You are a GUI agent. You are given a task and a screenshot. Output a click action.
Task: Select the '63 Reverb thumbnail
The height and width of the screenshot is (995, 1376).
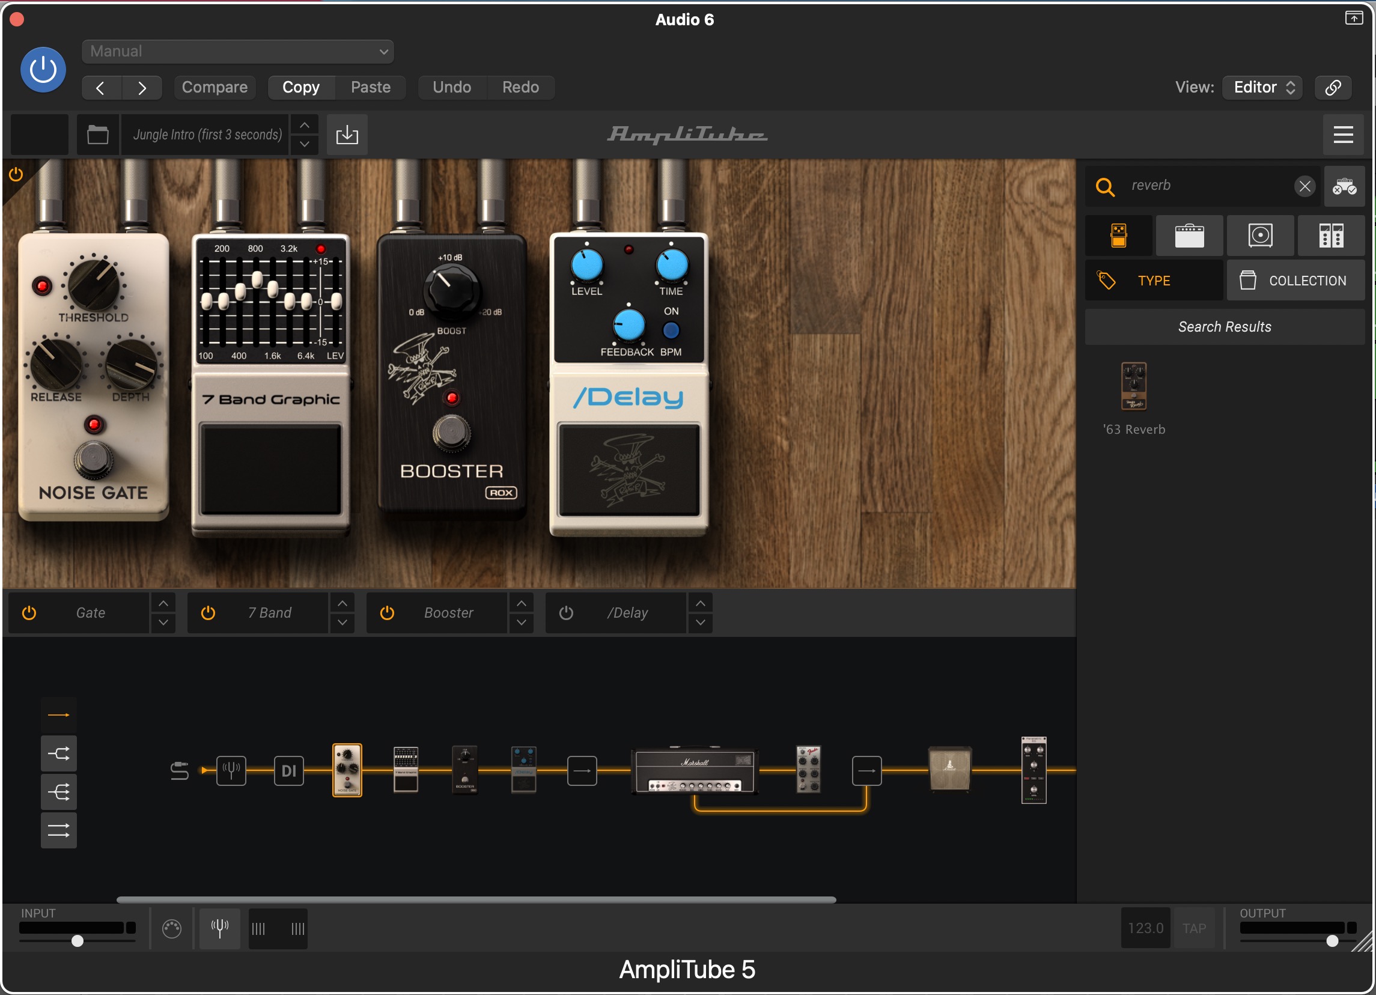pos(1133,386)
